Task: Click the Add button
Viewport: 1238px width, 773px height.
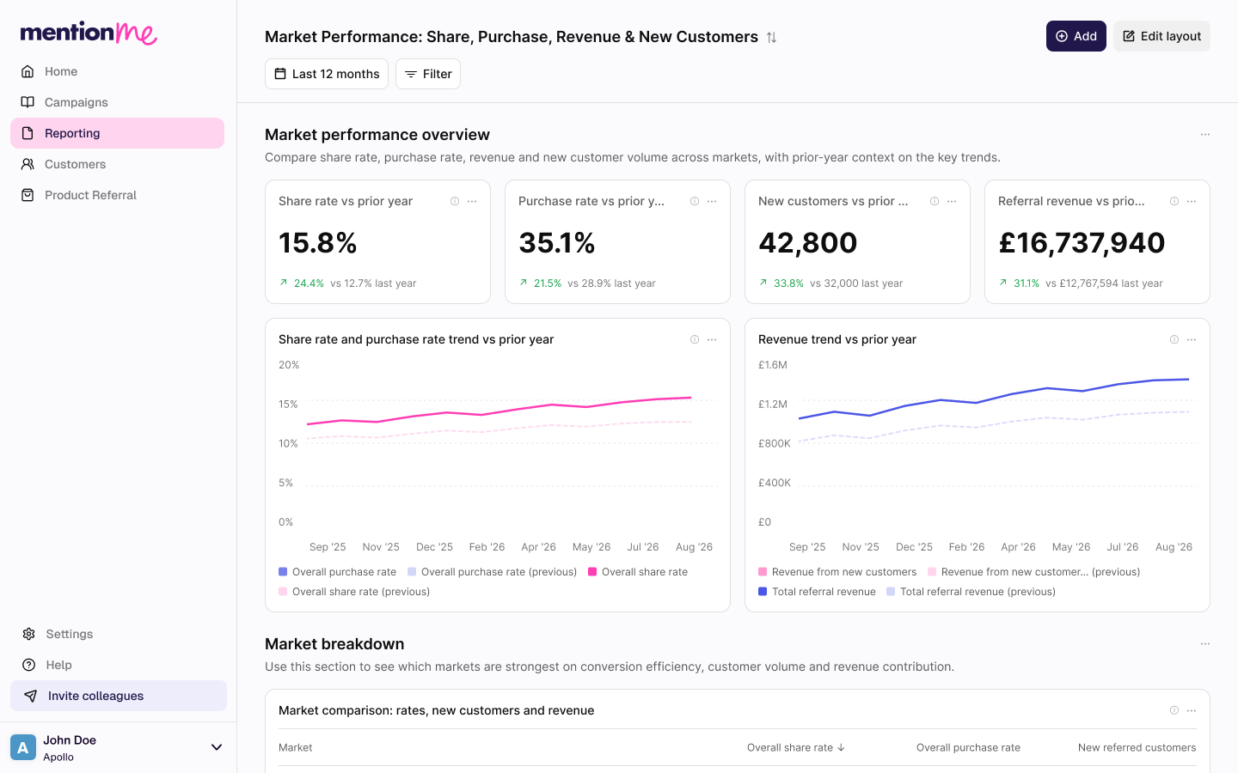Action: point(1076,36)
